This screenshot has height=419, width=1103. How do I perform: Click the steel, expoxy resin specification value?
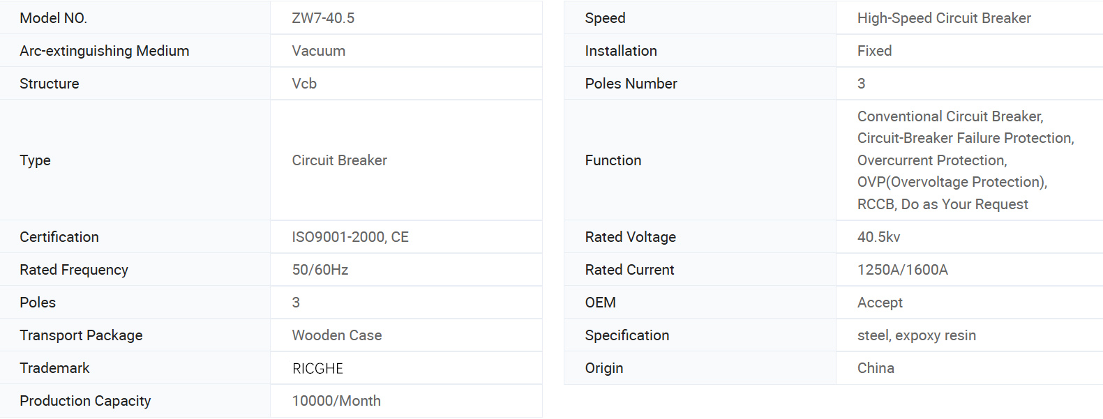[x=916, y=335]
